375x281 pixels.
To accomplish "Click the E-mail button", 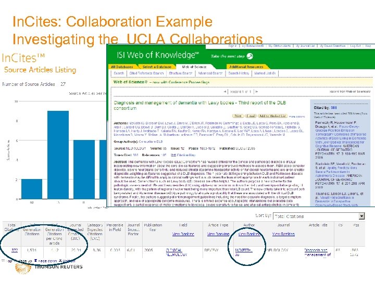I will (251, 116).
